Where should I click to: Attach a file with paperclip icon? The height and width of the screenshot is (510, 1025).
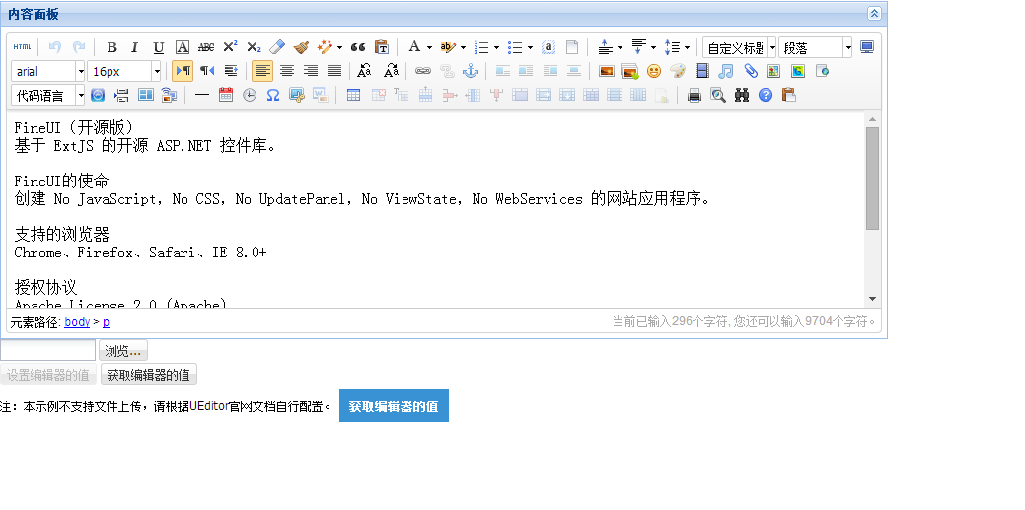pos(750,71)
